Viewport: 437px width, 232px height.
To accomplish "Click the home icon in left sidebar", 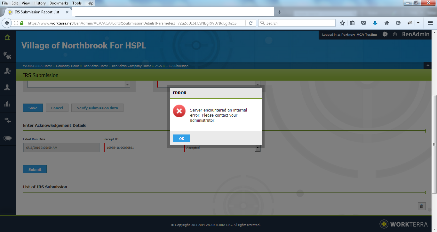I will pyautogui.click(x=7, y=38).
